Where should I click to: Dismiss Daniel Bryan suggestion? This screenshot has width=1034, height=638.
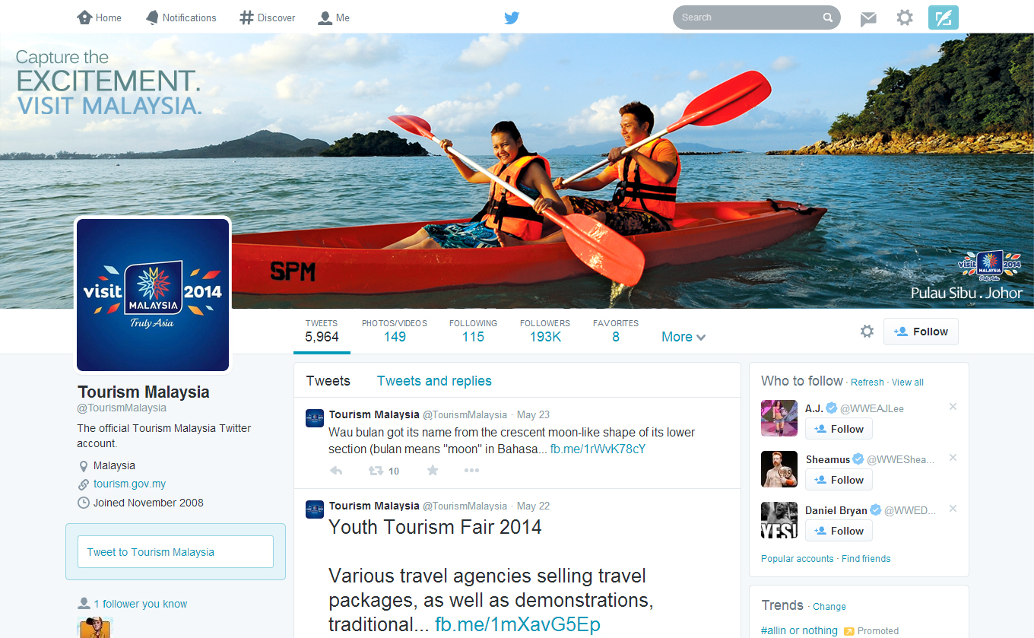pos(953,509)
